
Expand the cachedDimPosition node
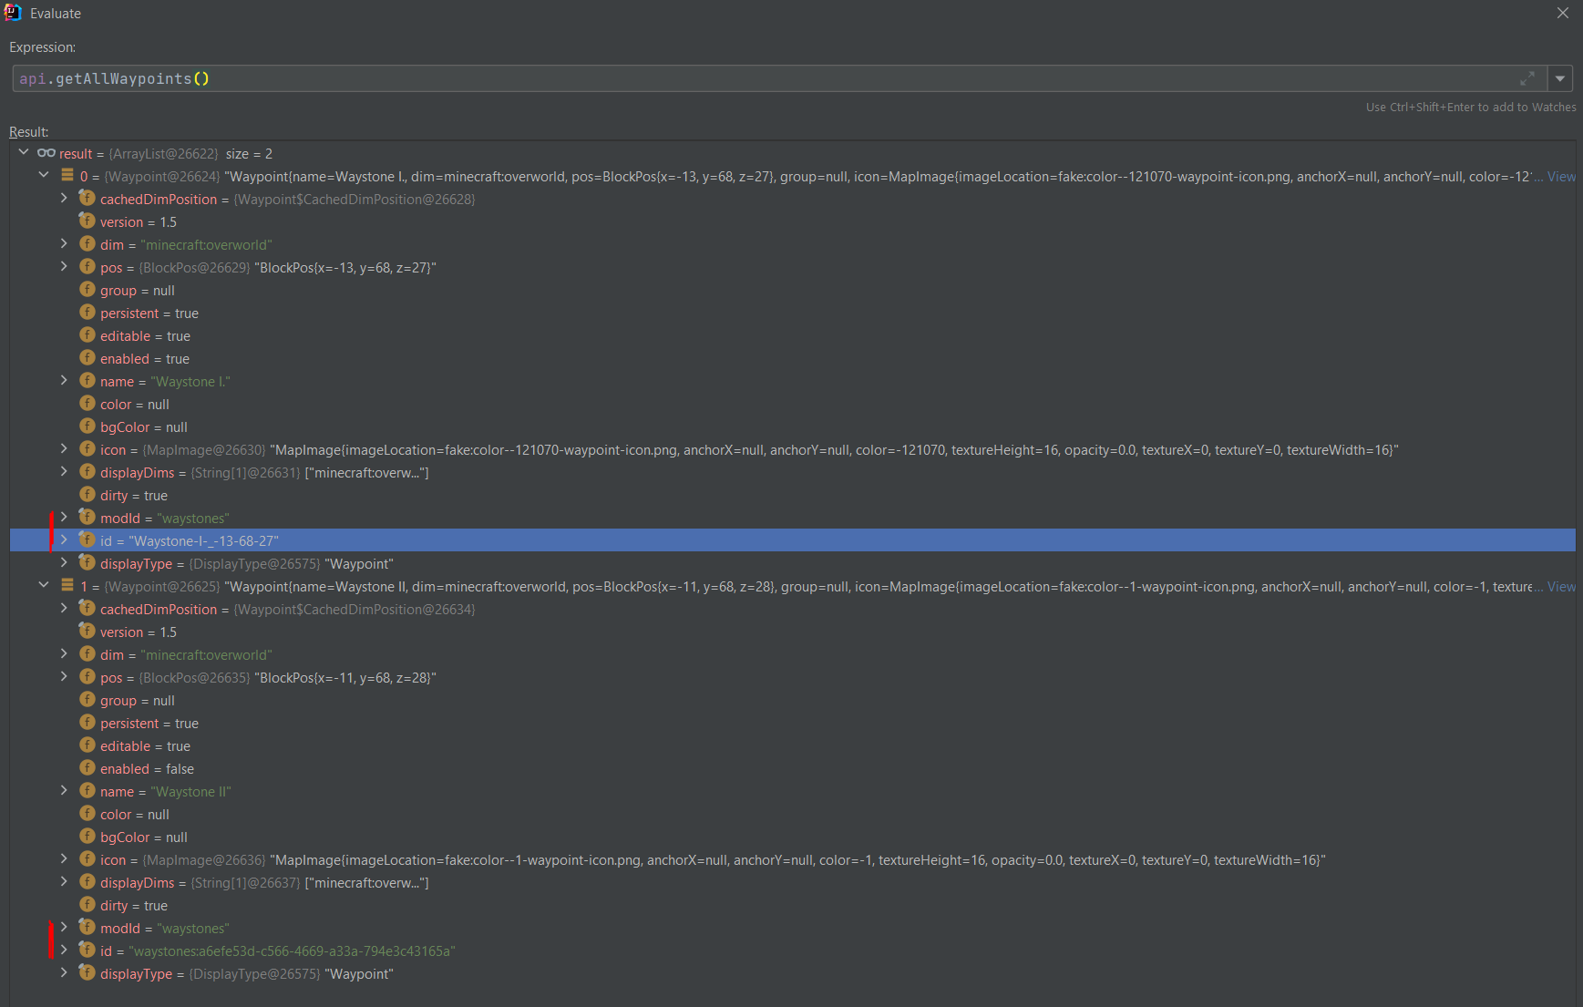(63, 198)
